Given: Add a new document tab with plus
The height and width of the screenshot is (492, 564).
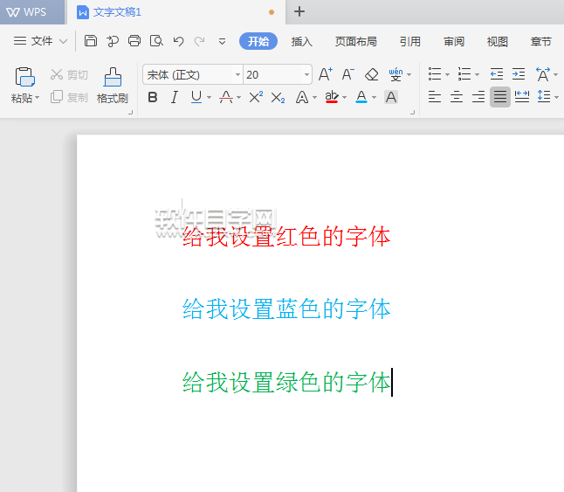Looking at the screenshot, I should coord(299,11).
